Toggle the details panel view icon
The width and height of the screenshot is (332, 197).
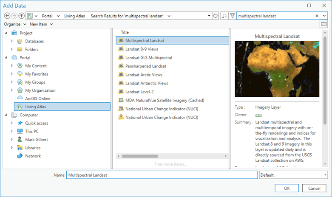click(323, 24)
